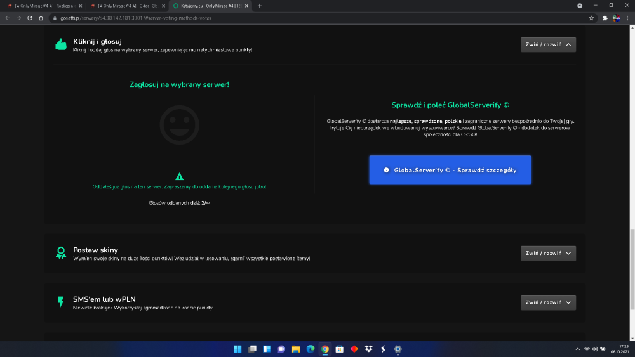
Task: Bookmark this page with the star icon
Action: click(x=591, y=18)
